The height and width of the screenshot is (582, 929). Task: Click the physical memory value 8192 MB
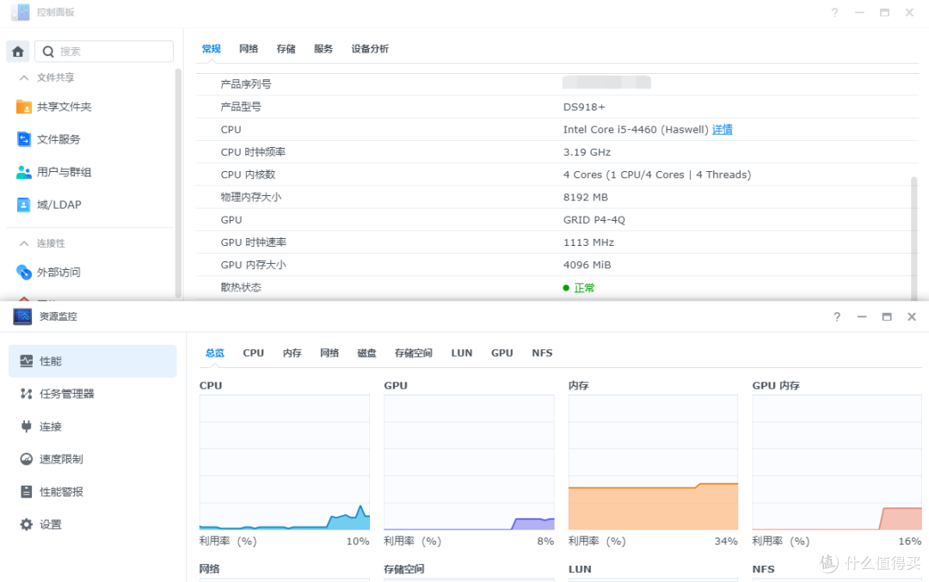(x=586, y=197)
